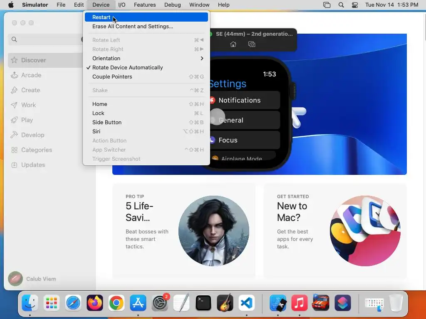
Task: Click the watch digital crown
Action: (294, 91)
